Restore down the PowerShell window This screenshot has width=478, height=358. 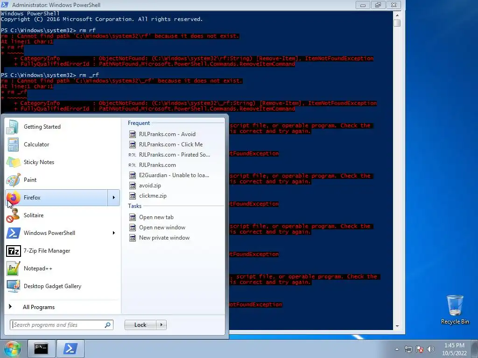(378, 5)
